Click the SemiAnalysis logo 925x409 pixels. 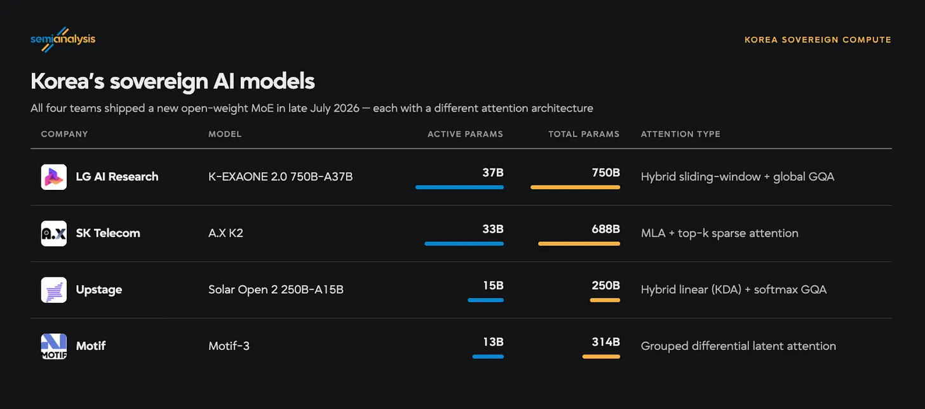pos(63,39)
